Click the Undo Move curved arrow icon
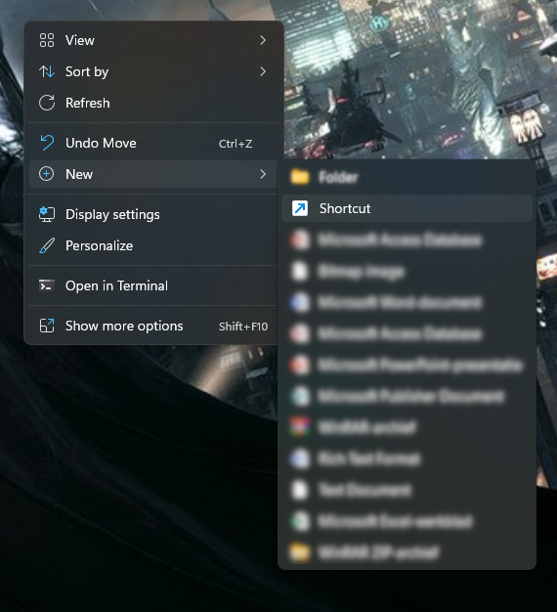The image size is (557, 612). pos(47,143)
